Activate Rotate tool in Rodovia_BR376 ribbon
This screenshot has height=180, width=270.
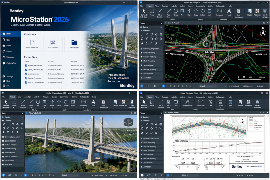click(203, 12)
